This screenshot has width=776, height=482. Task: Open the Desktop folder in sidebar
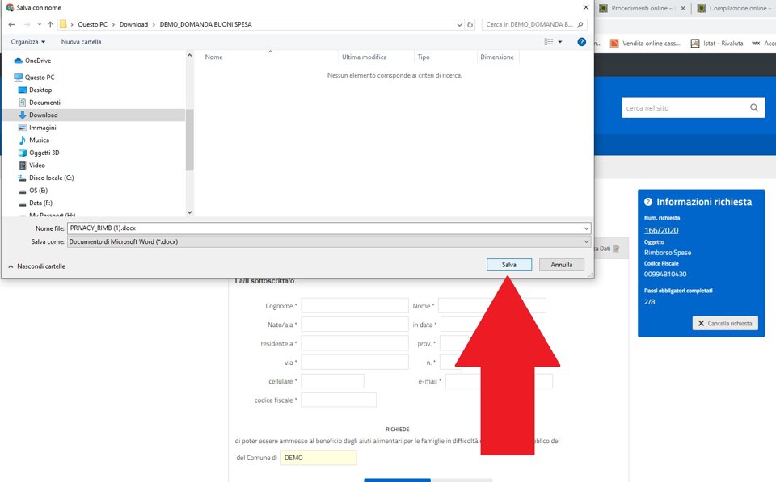coord(40,90)
